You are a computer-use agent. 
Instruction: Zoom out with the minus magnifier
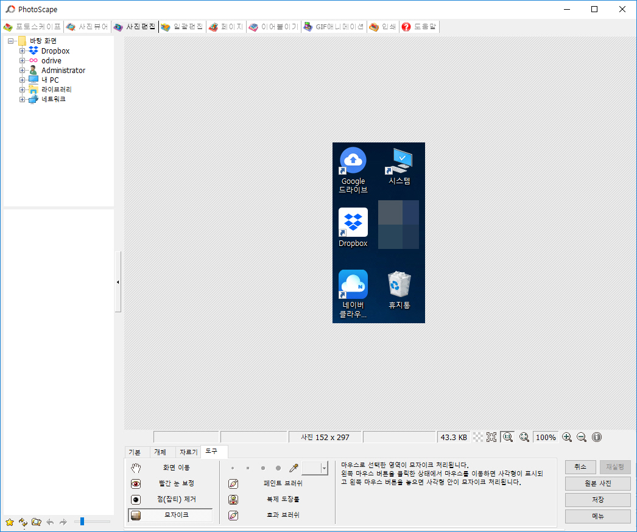pos(582,437)
